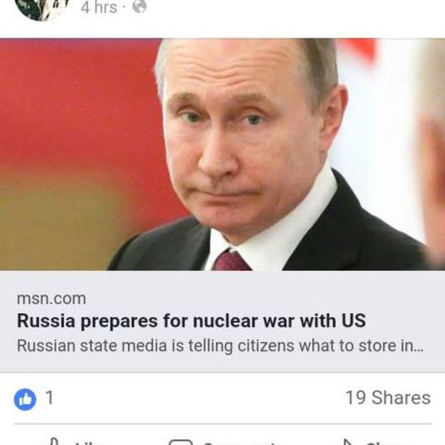Viewport: 445px width, 445px height.
Task: Open the poster's profile picture
Action: point(42,7)
